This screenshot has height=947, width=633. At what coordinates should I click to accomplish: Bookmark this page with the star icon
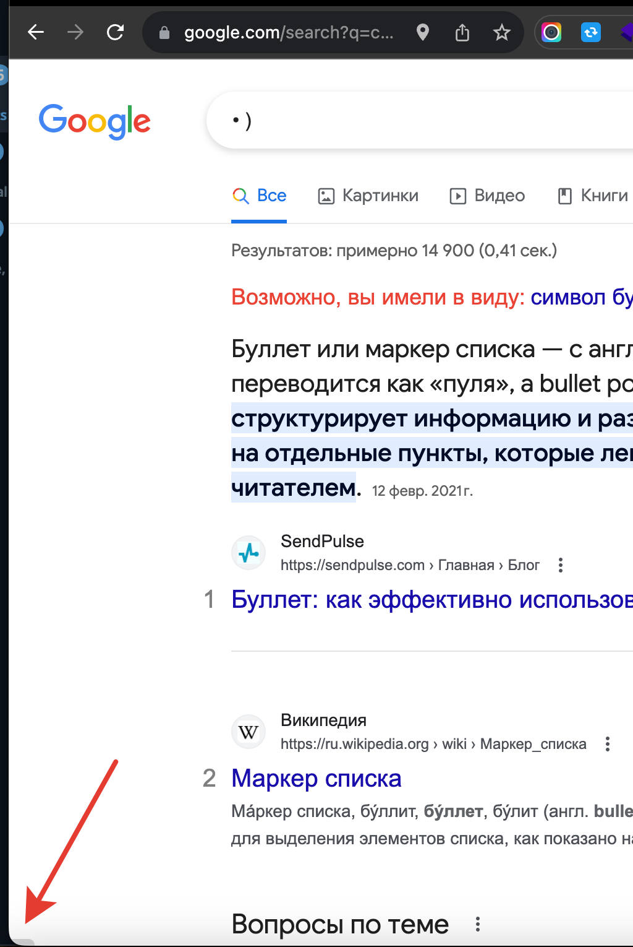coord(502,32)
